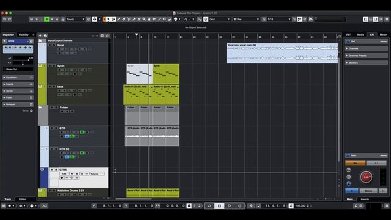Select the Vocal track in track list
Viewport: 391px width, 220px height.
(73, 53)
